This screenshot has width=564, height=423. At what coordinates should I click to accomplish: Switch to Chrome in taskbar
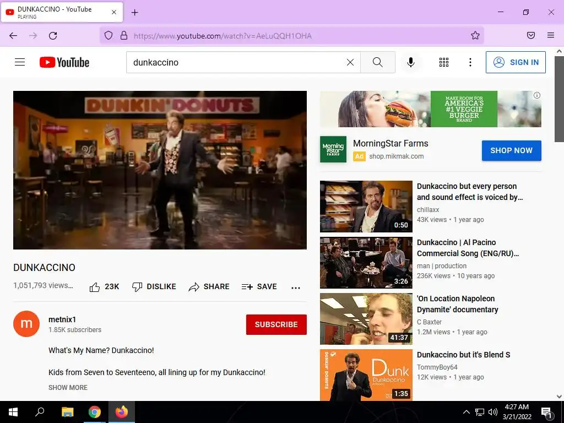(x=95, y=412)
